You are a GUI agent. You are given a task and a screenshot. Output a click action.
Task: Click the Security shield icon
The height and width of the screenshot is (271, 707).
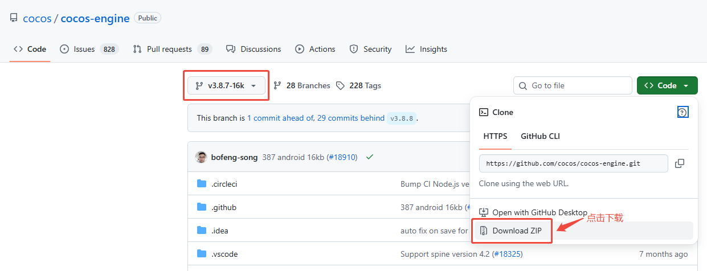(x=354, y=49)
